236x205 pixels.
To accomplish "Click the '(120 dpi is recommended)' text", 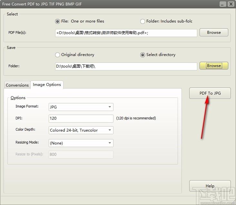I will coord(136,118).
